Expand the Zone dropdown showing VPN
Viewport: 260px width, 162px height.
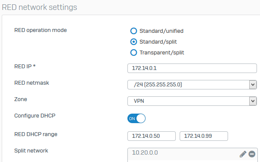(192, 101)
